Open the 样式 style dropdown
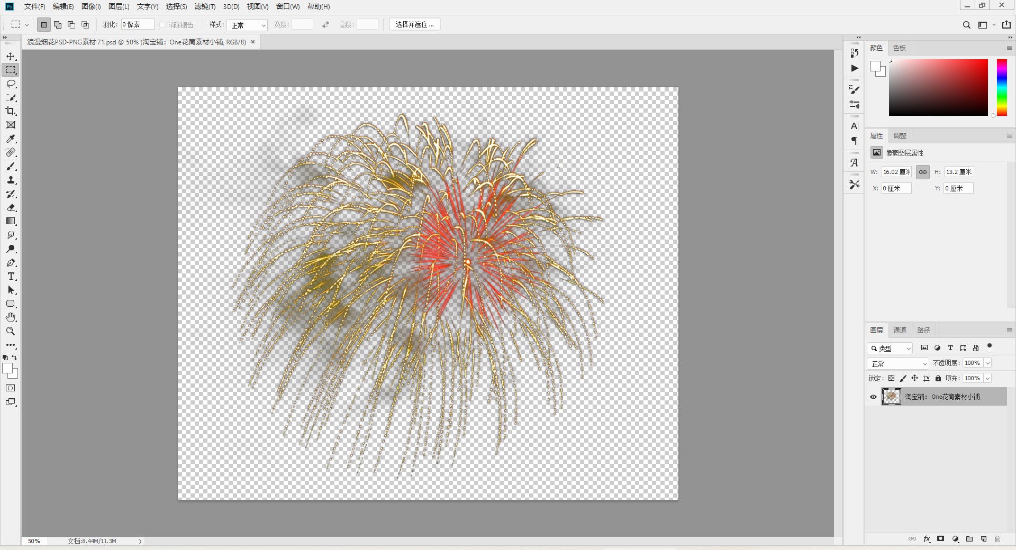1016x550 pixels. click(247, 25)
